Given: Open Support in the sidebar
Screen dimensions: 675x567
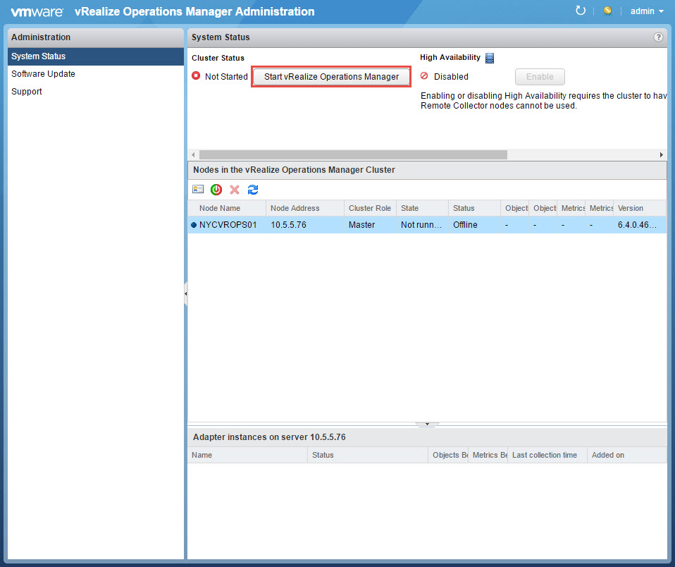Looking at the screenshot, I should [27, 92].
